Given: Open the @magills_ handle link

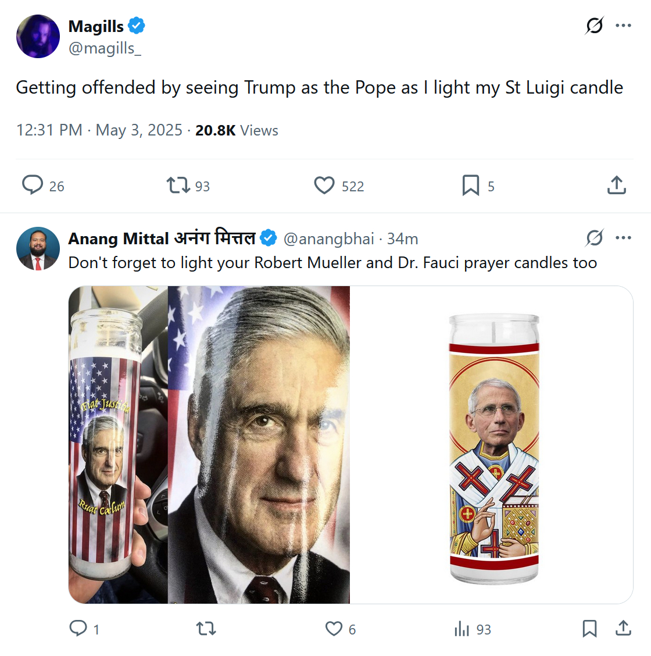Looking at the screenshot, I should pyautogui.click(x=105, y=48).
